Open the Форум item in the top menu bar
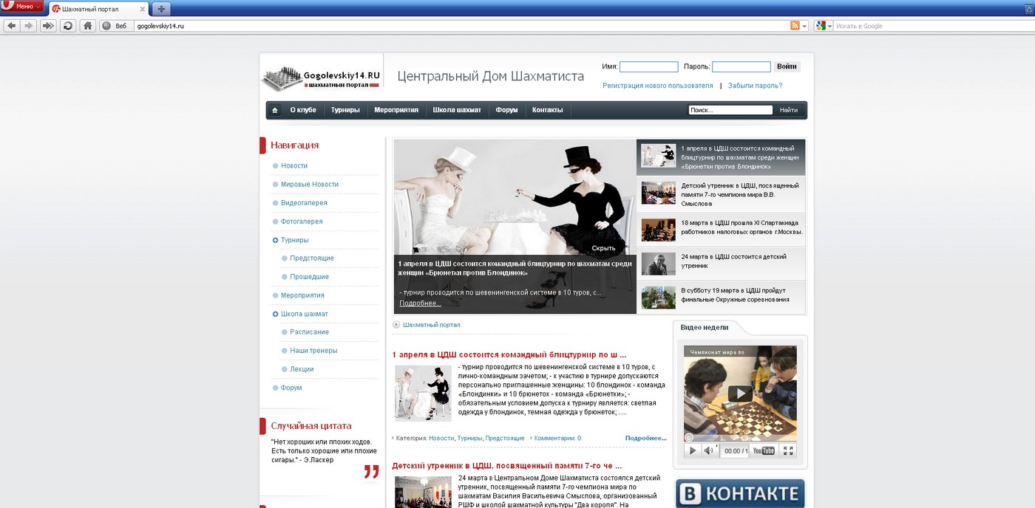This screenshot has width=1035, height=508. pyautogui.click(x=506, y=110)
